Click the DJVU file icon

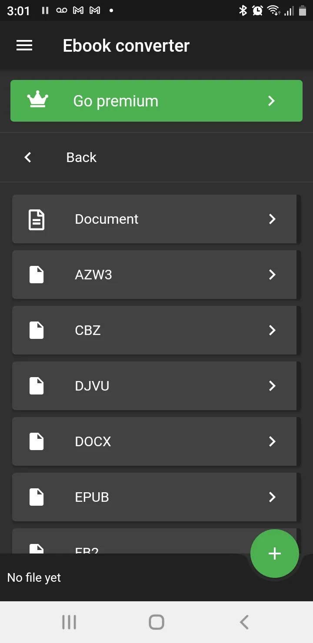[x=37, y=386]
